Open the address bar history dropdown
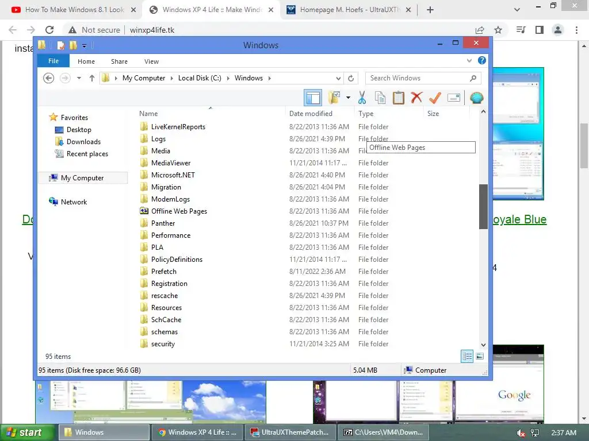The image size is (589, 441). [338, 78]
